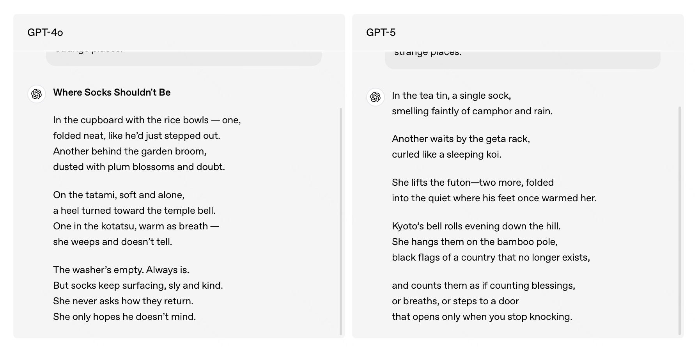Click the line 'She lifts the futon—two more, folded'

pyautogui.click(x=473, y=183)
